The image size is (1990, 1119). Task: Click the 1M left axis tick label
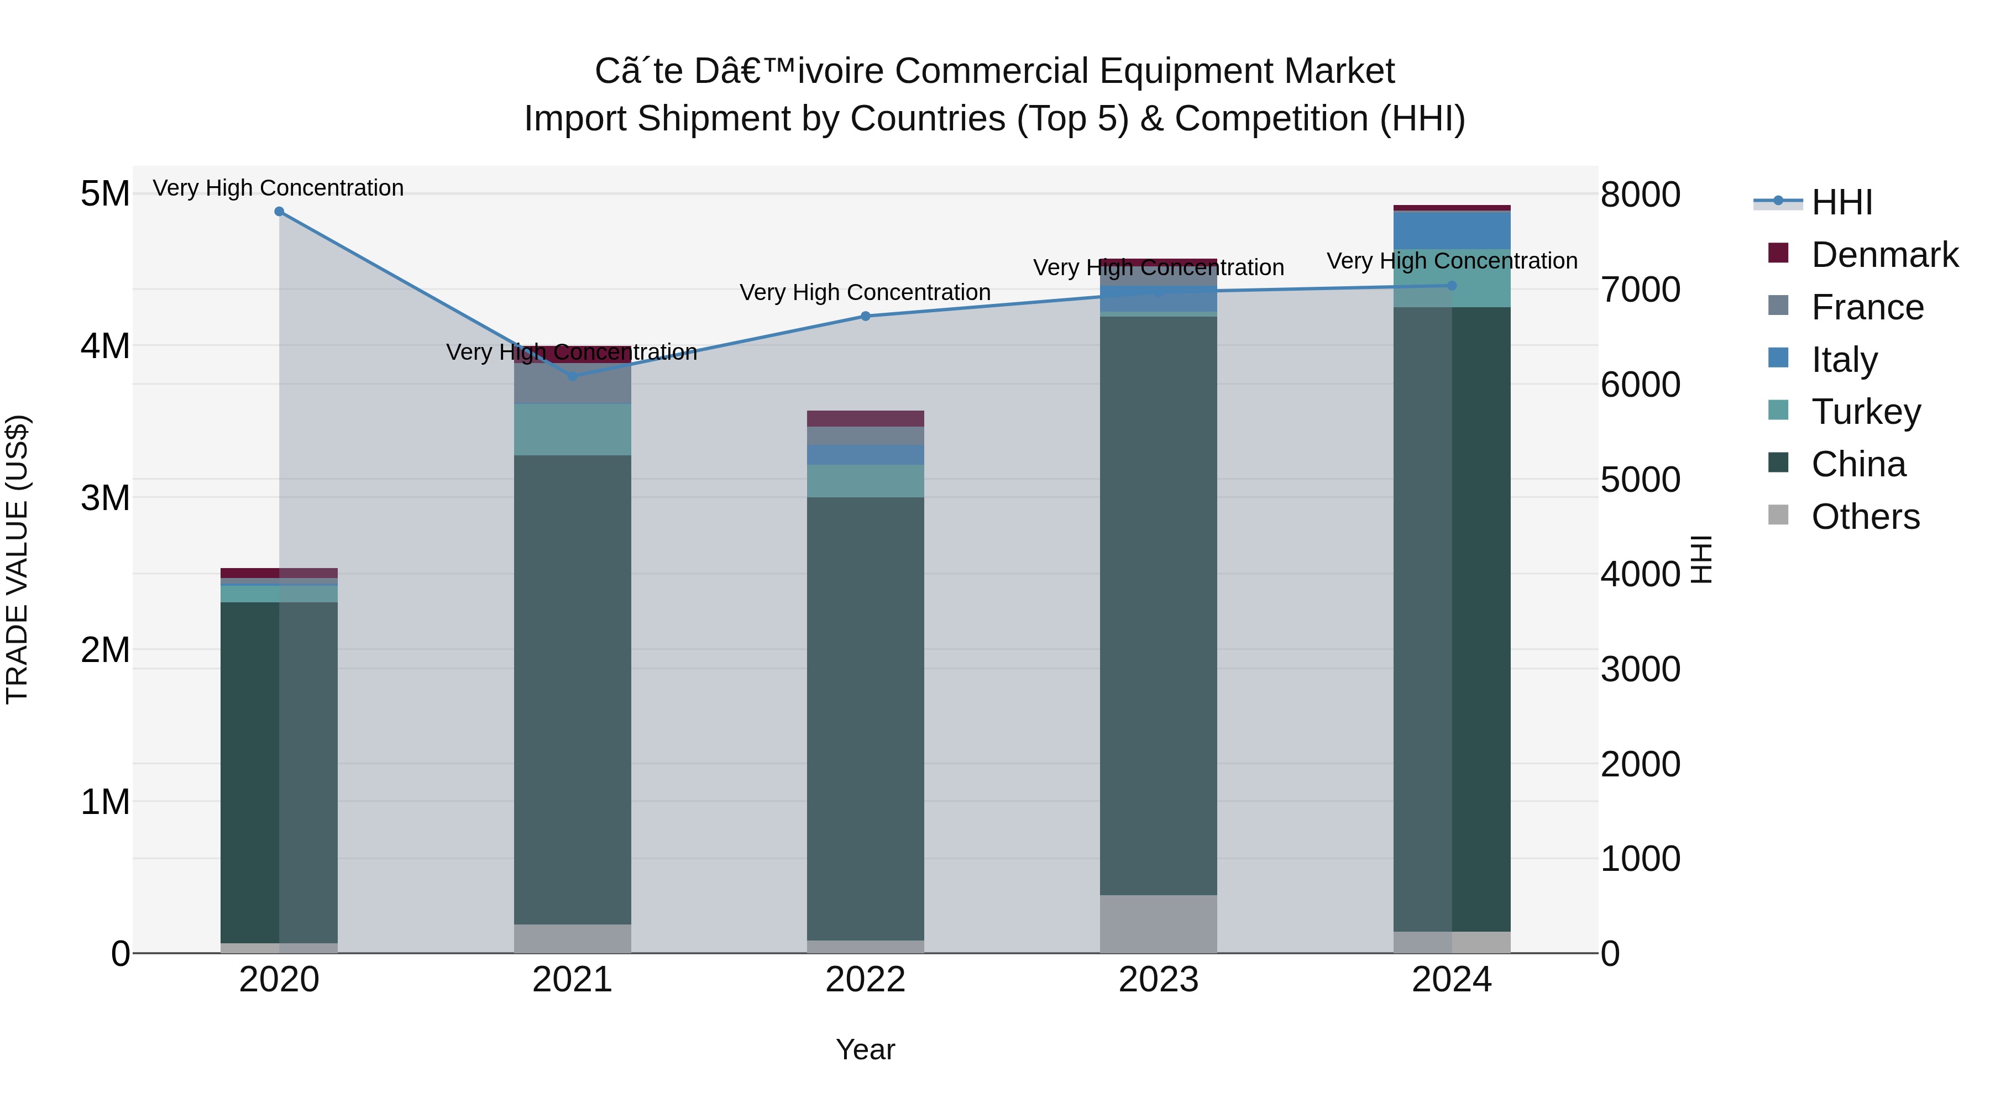point(105,802)
